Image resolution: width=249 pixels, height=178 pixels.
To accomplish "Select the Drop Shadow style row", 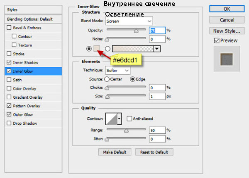I will click(x=33, y=123).
